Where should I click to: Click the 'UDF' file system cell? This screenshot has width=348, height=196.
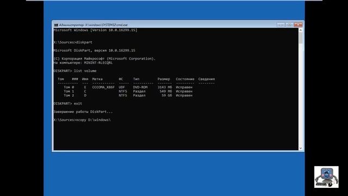122,87
